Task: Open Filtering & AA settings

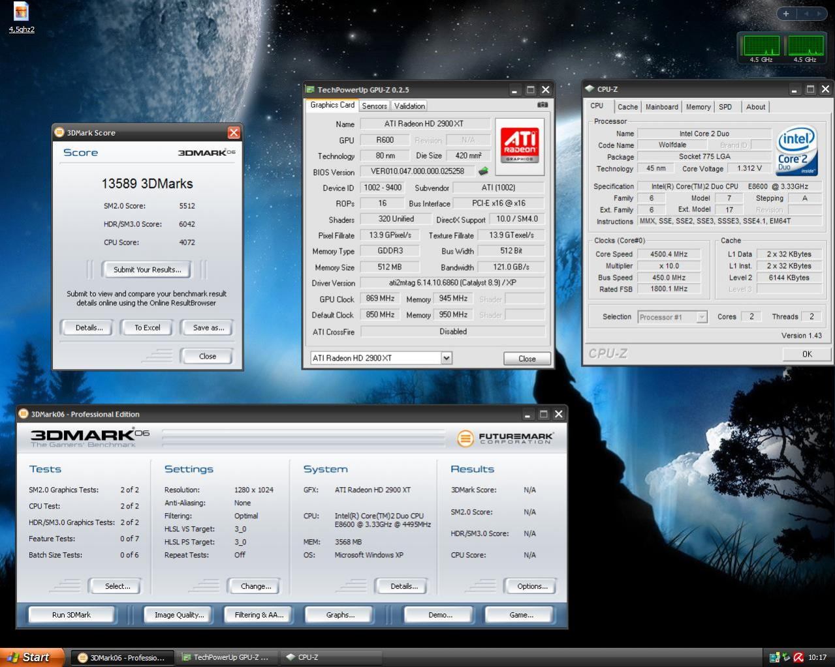Action: coord(259,614)
